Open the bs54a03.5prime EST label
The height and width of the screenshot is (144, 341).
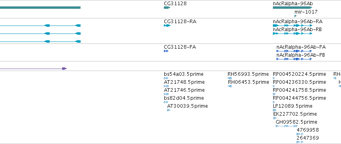184,74
